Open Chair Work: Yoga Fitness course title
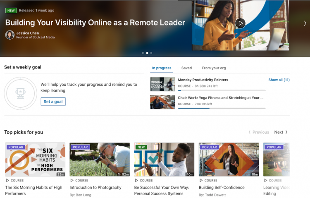Image resolution: width=310 pixels, height=198 pixels. point(221,98)
